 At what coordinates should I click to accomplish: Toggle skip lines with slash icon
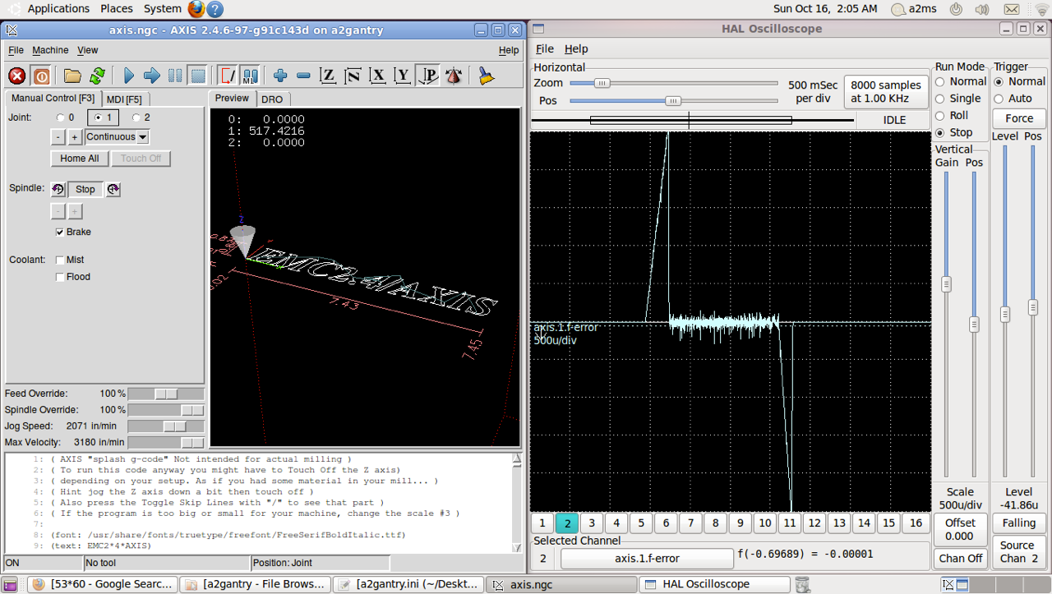click(228, 76)
